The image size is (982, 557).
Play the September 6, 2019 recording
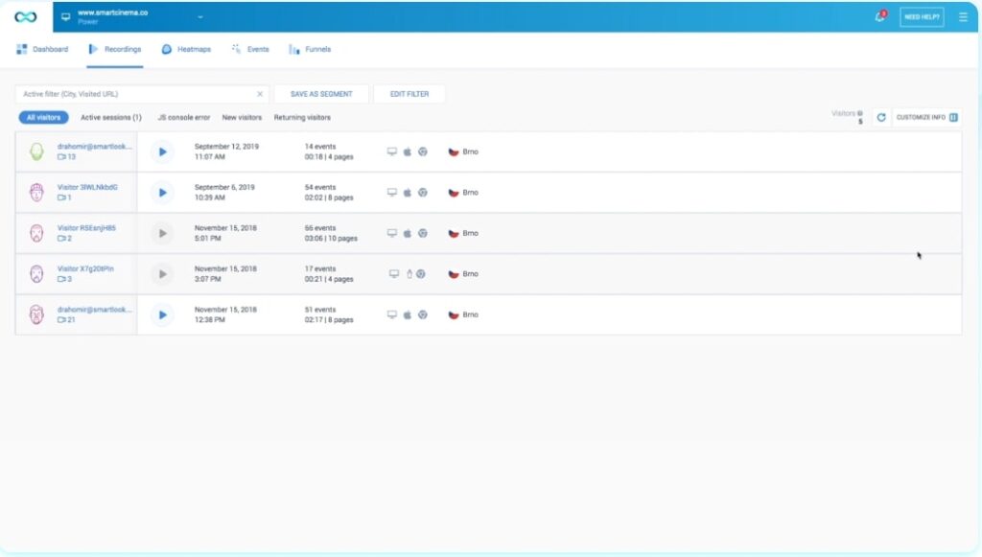coord(162,193)
